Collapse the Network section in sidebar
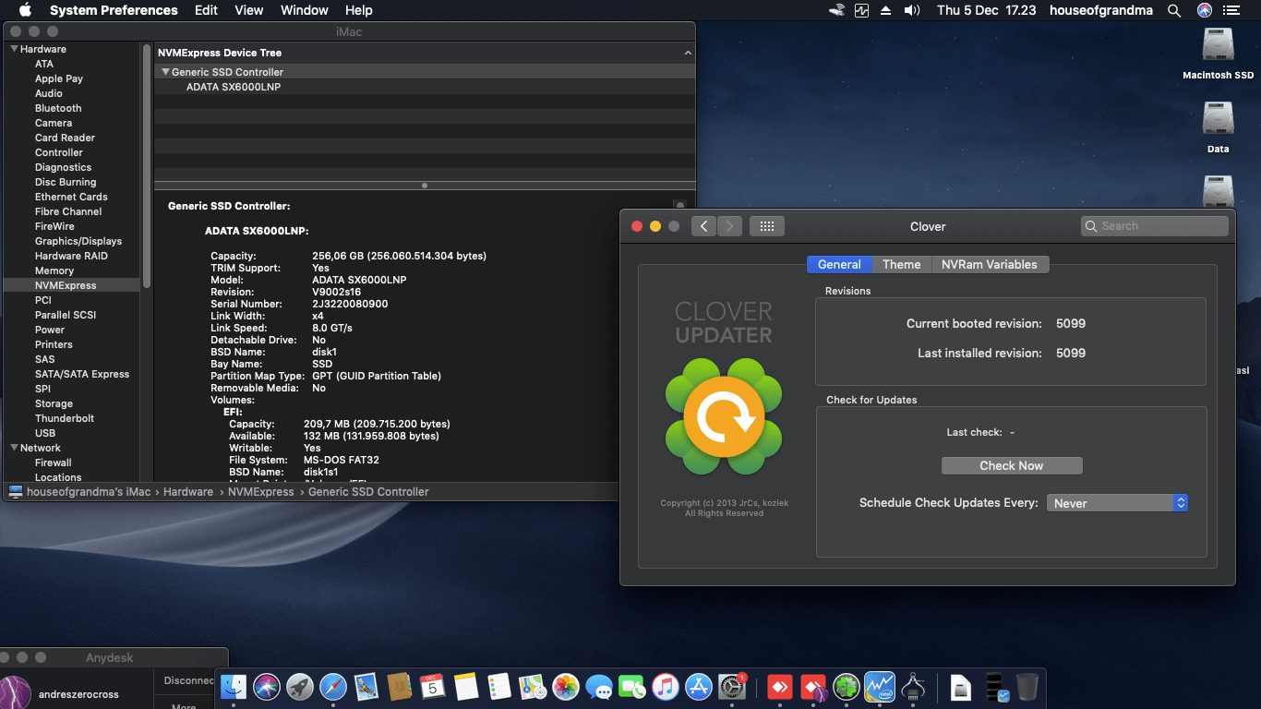This screenshot has width=1261, height=709. 14,448
